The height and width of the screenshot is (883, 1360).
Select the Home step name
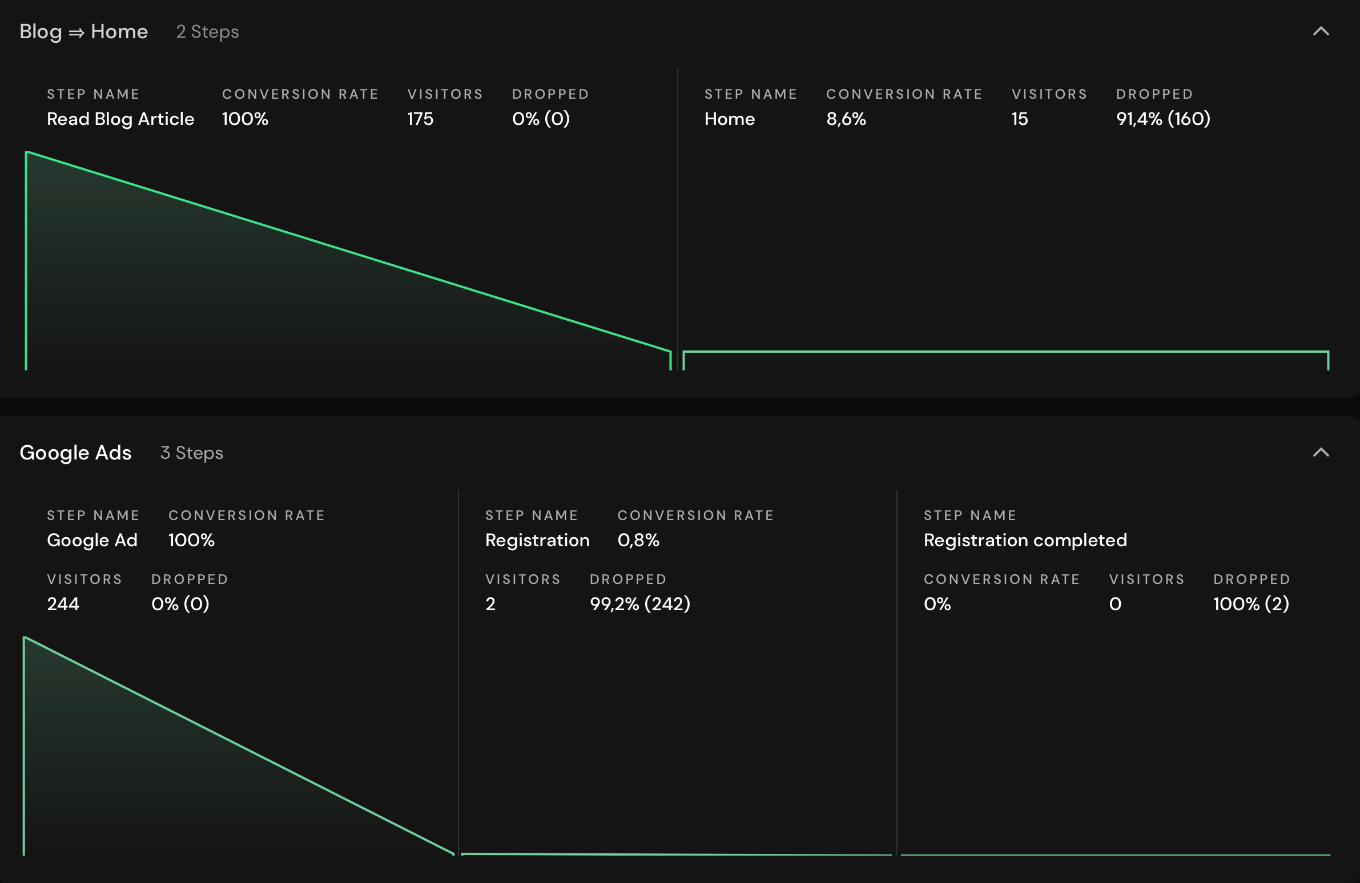(729, 119)
